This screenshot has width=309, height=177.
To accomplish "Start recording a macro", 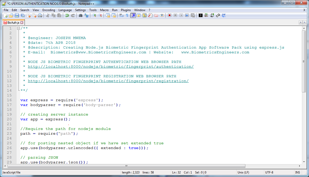I will click(x=169, y=15).
